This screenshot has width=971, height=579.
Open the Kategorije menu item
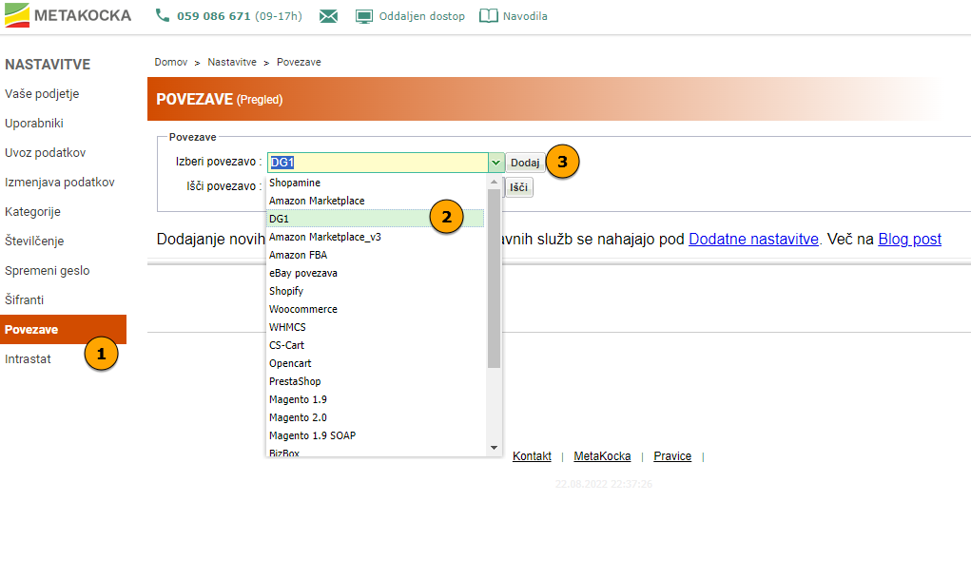pyautogui.click(x=33, y=212)
